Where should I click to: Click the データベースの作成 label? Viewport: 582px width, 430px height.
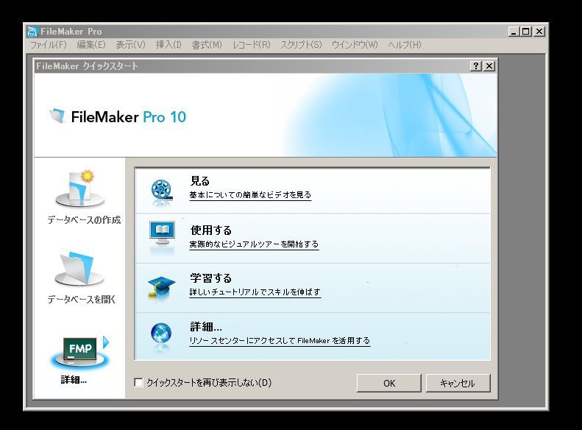coord(84,220)
